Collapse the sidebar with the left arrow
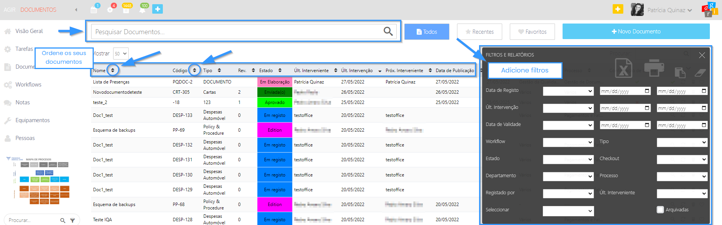Screen dimensions: 722x225 coord(76,10)
